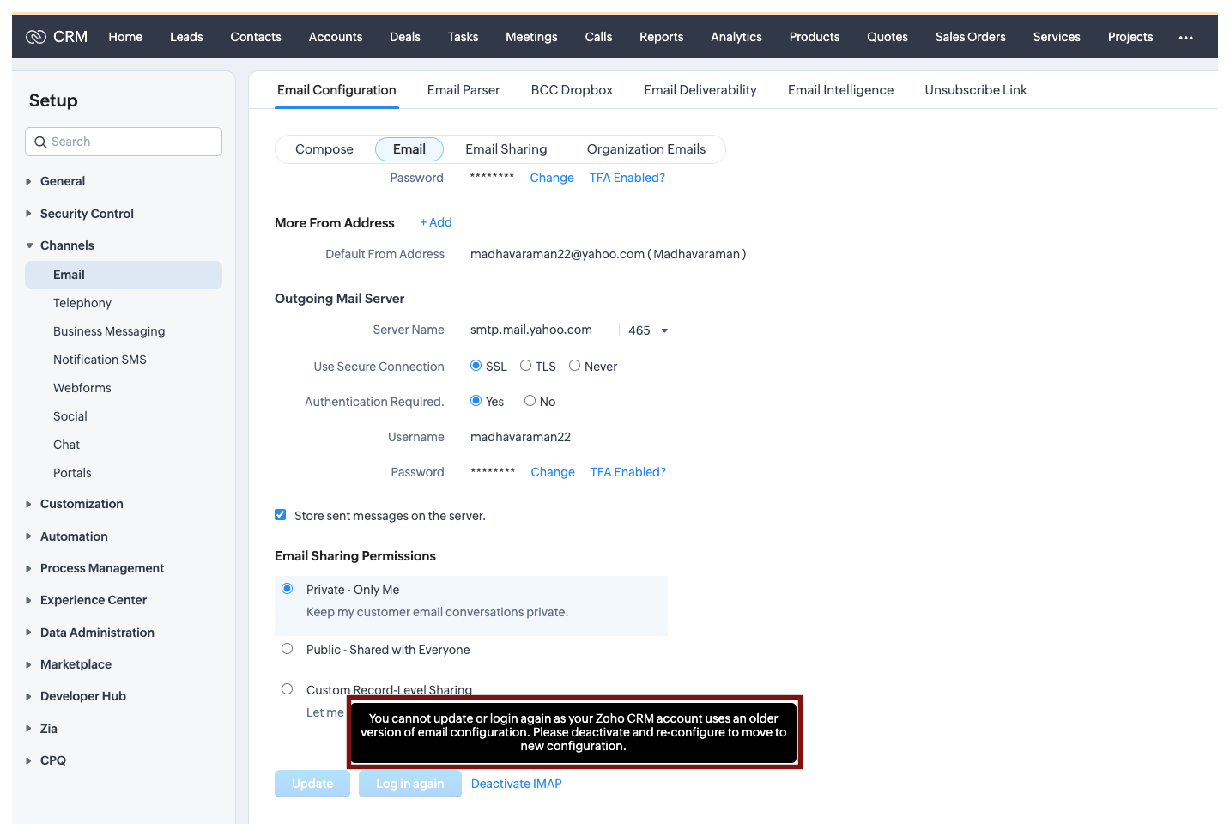The height and width of the screenshot is (836, 1230).
Task: Click the Setup search field
Action: tap(124, 142)
